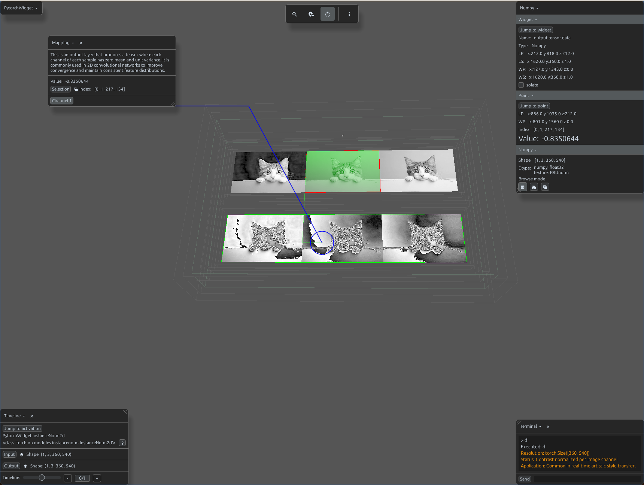Enable the Isolate checkbox
This screenshot has width=644, height=485.
pyautogui.click(x=521, y=85)
